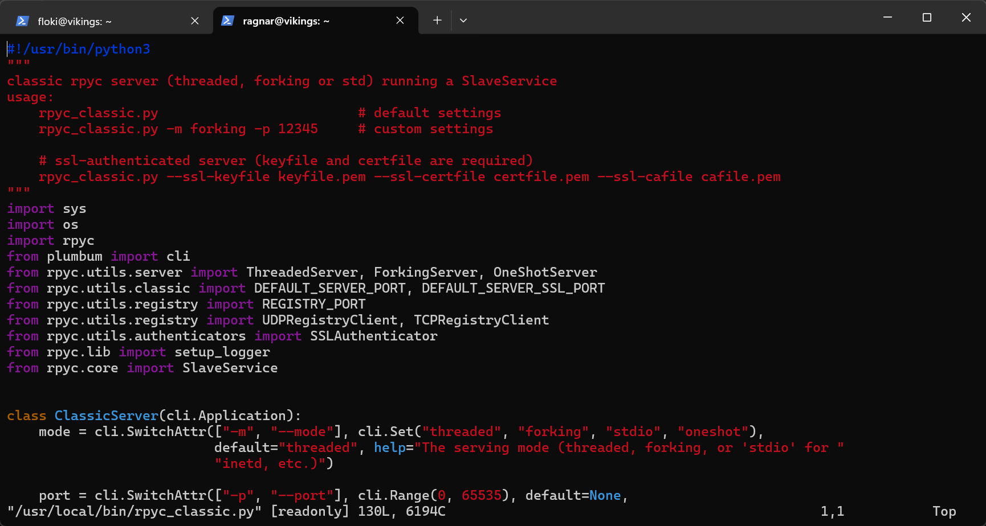Screen dimensions: 986x526
Task: Click '-m forking -p 12345' arguments text
Action: [242, 129]
